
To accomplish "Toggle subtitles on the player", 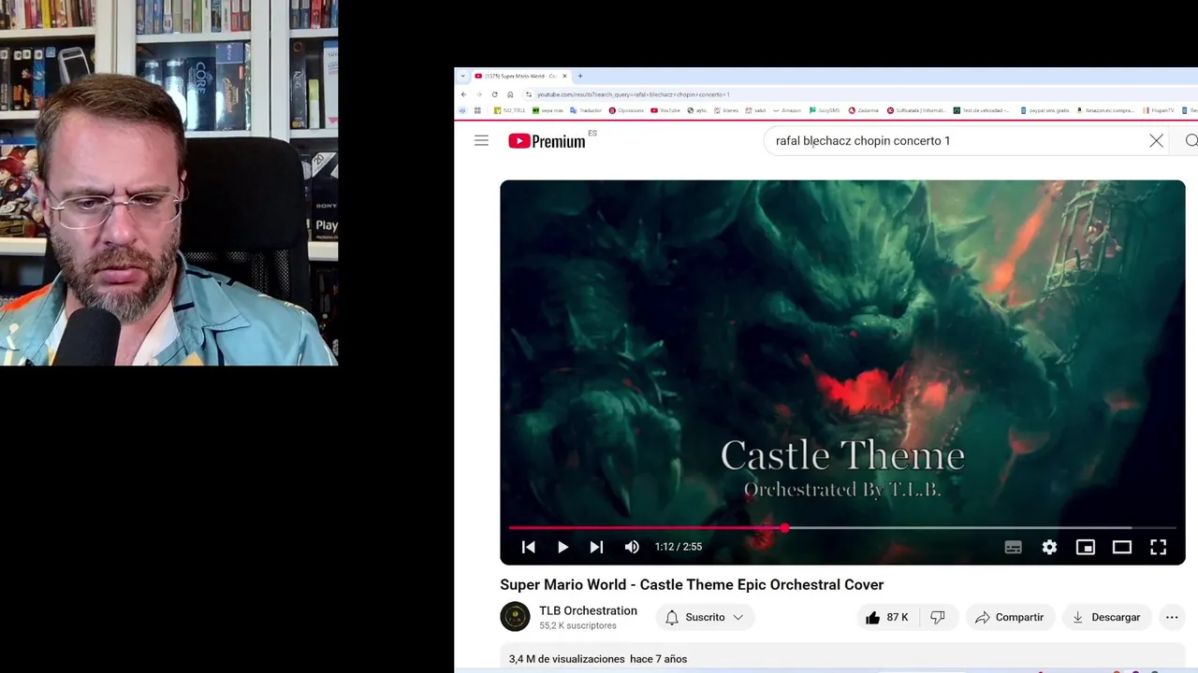I will (1013, 547).
